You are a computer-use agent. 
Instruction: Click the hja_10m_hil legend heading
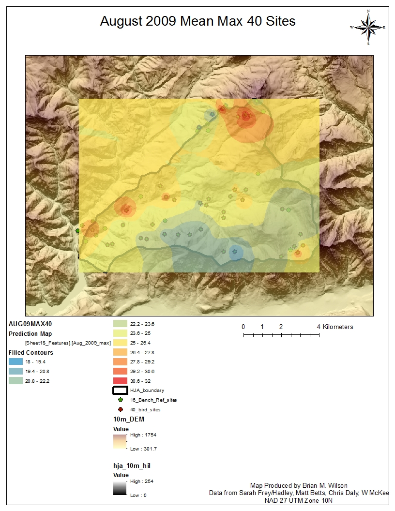132,466
